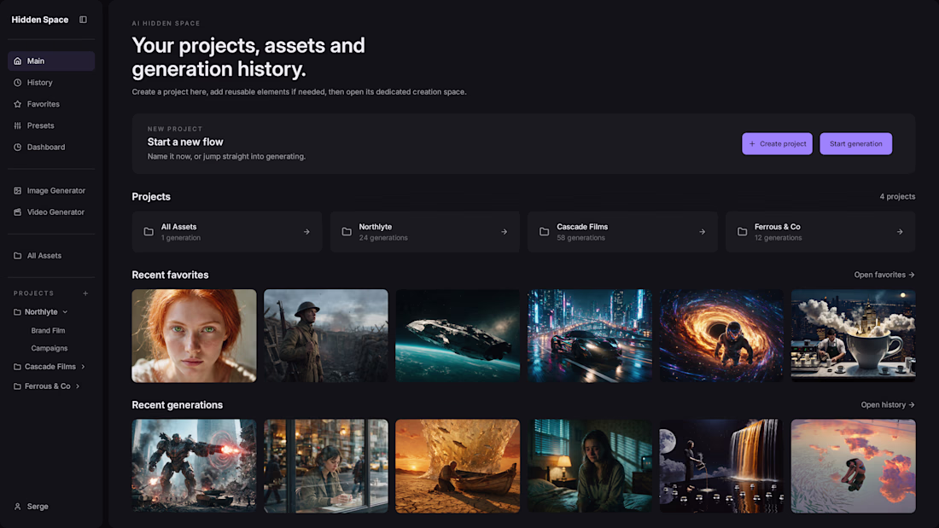Open All Assets from the sidebar
Viewport: 939px width, 528px height.
pos(51,256)
